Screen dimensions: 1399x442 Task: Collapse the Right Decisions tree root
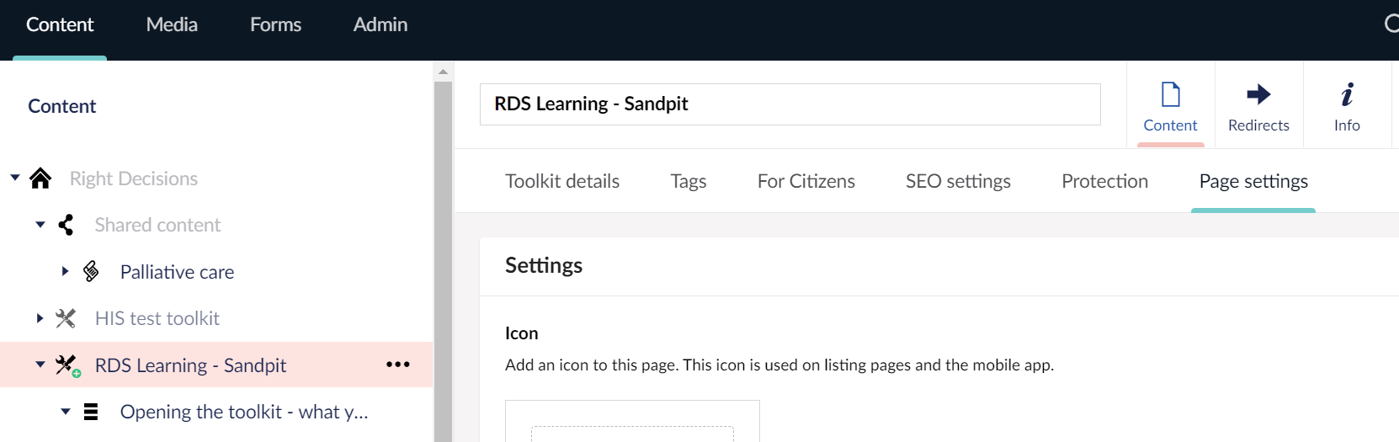(15, 178)
